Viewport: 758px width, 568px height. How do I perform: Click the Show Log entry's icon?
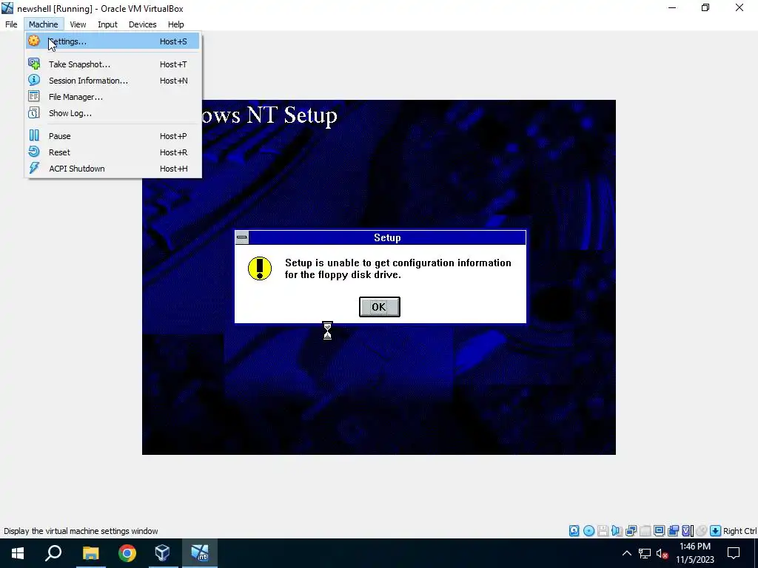tap(34, 113)
